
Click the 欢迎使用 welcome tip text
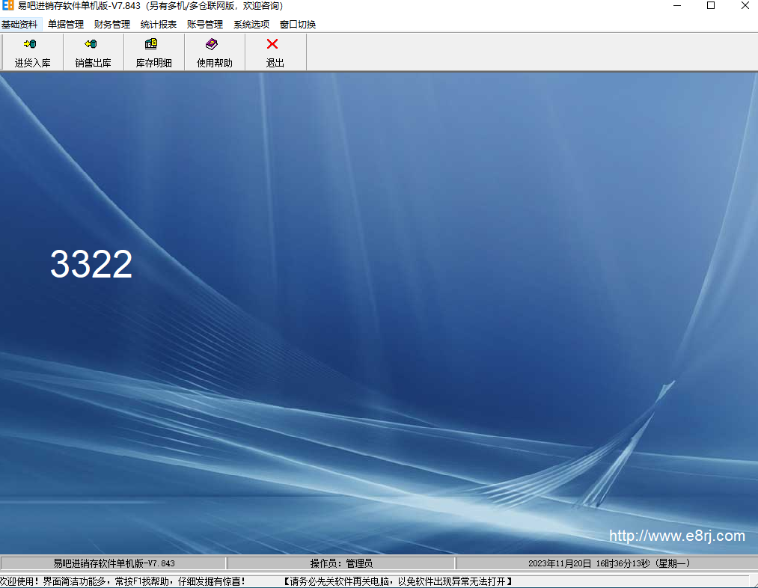tap(122, 581)
